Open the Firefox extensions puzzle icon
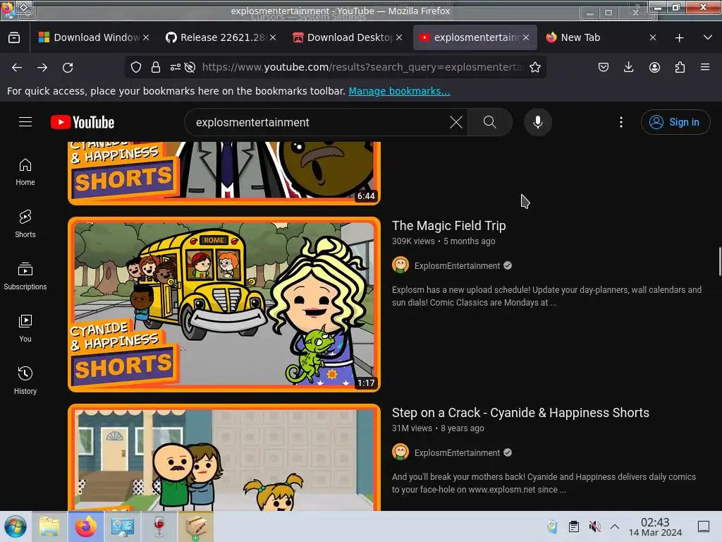 pos(680,67)
